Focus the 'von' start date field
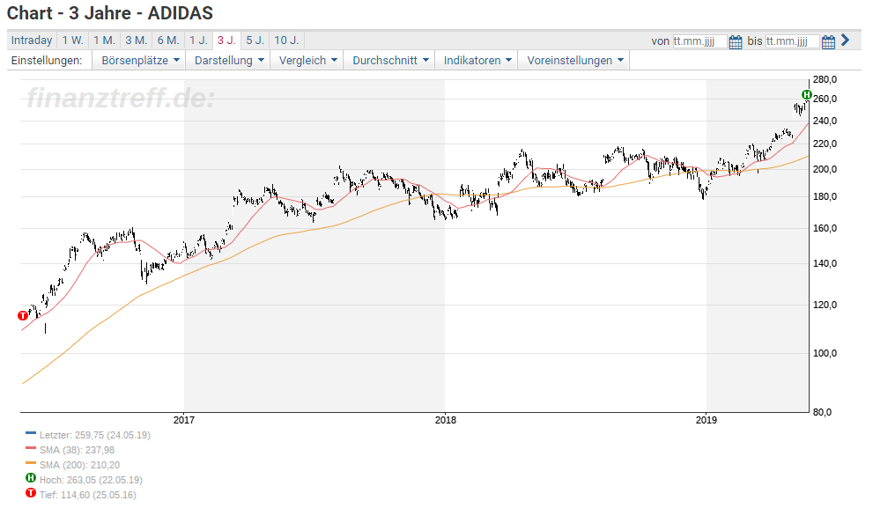873x508 pixels. tap(699, 41)
